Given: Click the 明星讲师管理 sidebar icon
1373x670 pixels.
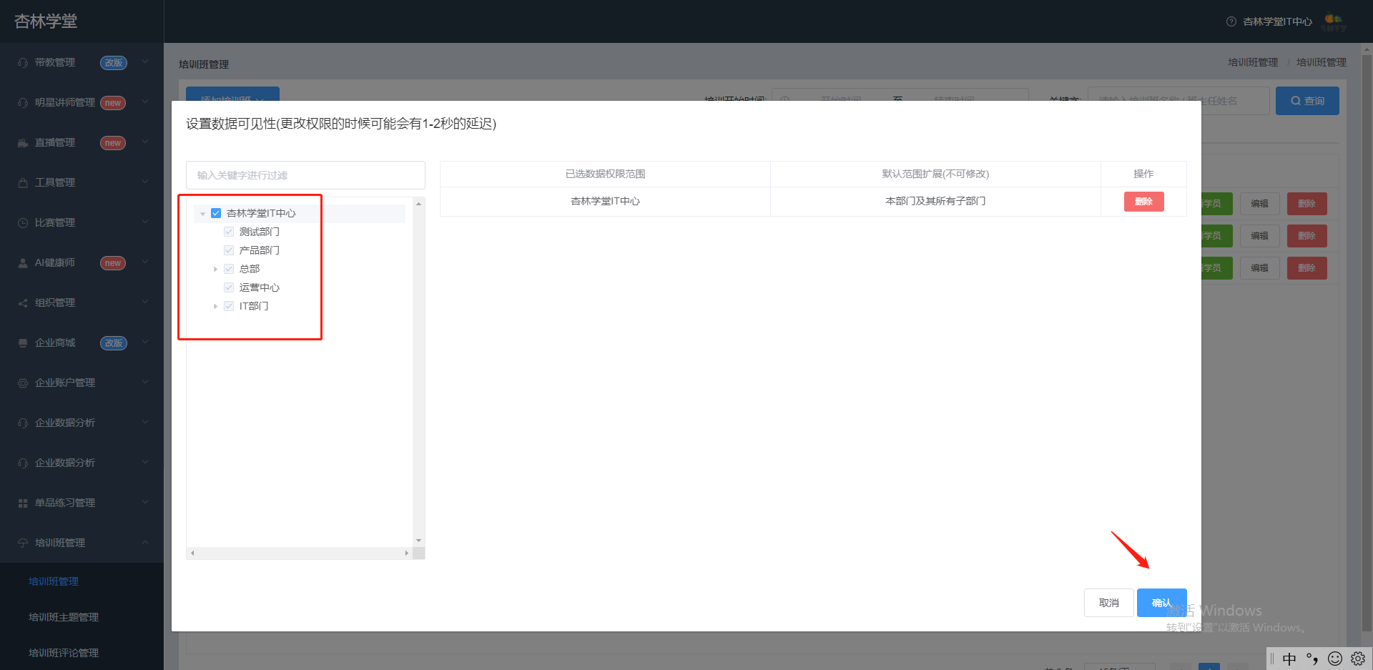Looking at the screenshot, I should tap(23, 103).
